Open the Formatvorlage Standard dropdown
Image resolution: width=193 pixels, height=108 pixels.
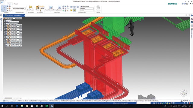[x=87, y=9]
